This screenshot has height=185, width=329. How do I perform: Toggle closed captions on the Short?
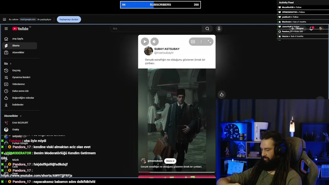(x=193, y=42)
